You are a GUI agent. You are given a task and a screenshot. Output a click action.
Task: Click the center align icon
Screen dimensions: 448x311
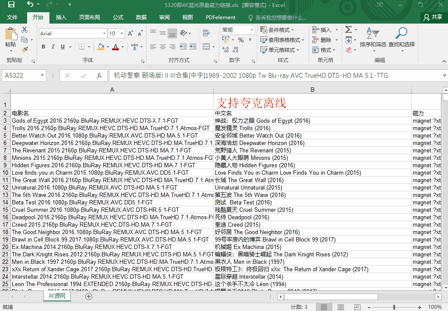point(162,47)
